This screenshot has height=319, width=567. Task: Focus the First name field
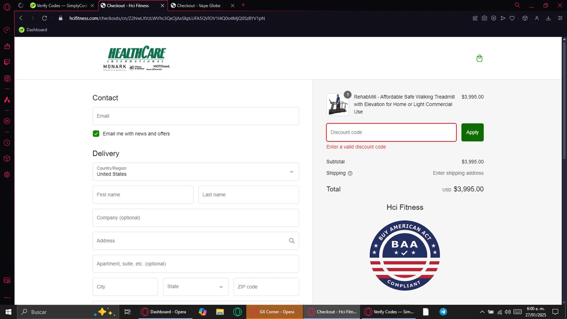(143, 195)
